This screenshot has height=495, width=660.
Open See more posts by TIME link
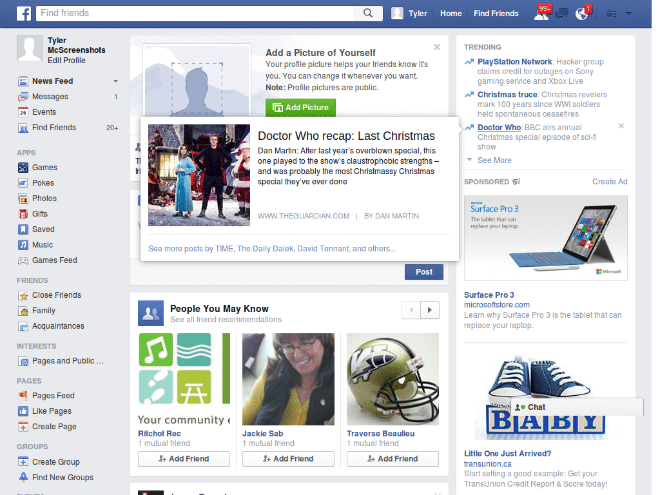tap(272, 249)
